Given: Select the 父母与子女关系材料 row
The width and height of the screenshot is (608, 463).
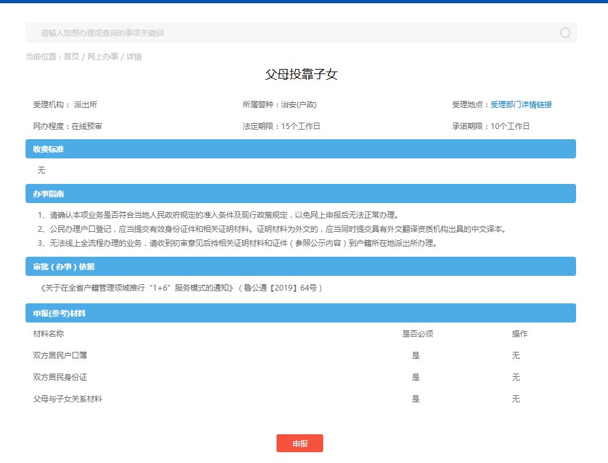Looking at the screenshot, I should click(x=68, y=399).
